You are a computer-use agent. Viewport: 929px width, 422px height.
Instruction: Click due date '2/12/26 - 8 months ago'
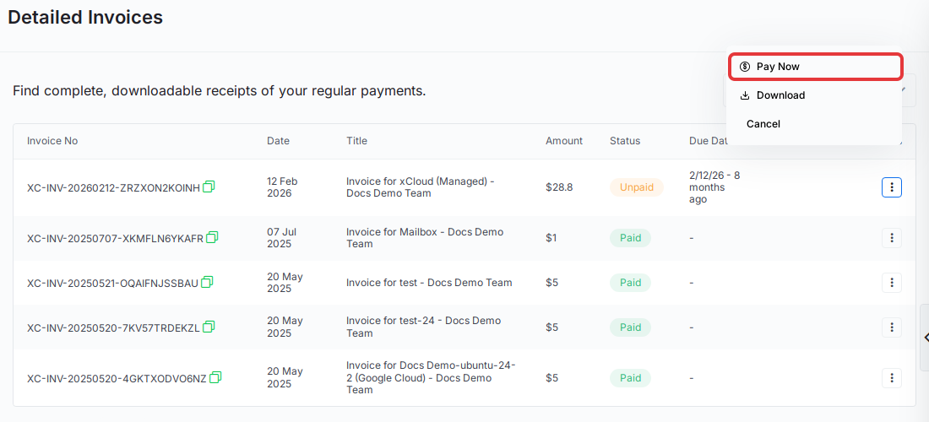pos(714,187)
